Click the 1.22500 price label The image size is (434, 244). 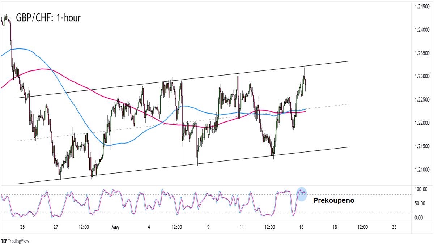point(422,100)
